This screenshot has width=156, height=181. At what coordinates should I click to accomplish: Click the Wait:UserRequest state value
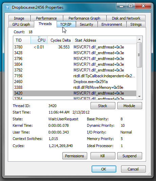[x=63, y=119]
